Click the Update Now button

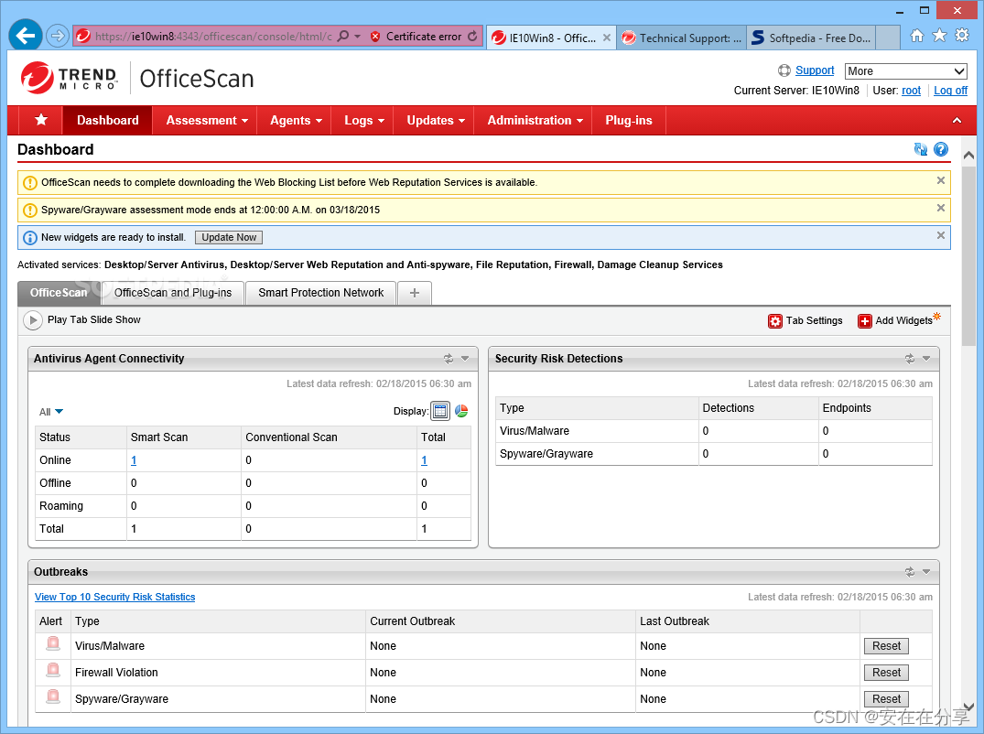pos(229,237)
